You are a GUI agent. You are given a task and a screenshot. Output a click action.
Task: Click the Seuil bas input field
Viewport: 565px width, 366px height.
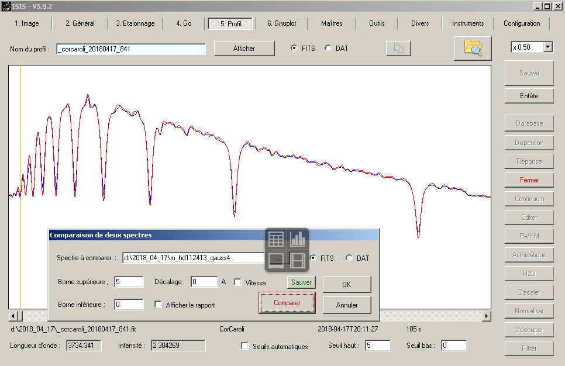[x=454, y=346]
